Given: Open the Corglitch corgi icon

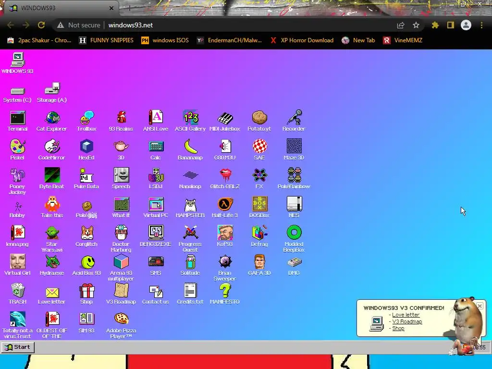Looking at the screenshot, I should (x=86, y=236).
